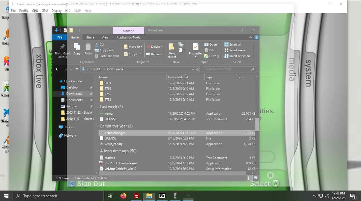Viewport: 361px width, 201px height.
Task: Open Explorer Help with the question mark icon
Action: click(257, 37)
